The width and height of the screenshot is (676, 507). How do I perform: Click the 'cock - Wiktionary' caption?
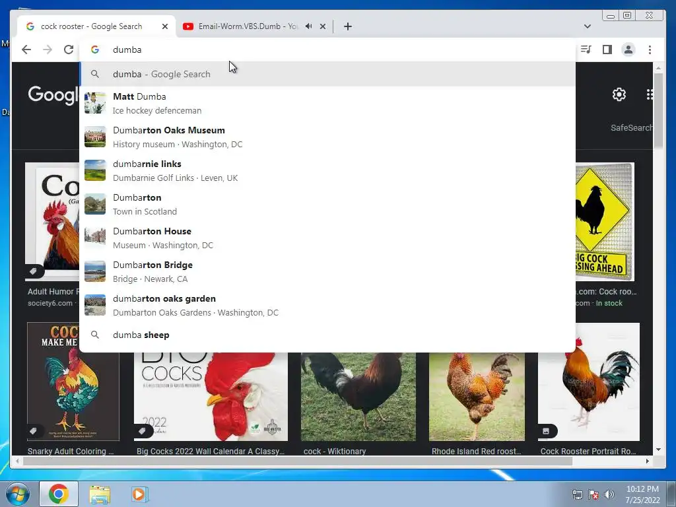[335, 451]
